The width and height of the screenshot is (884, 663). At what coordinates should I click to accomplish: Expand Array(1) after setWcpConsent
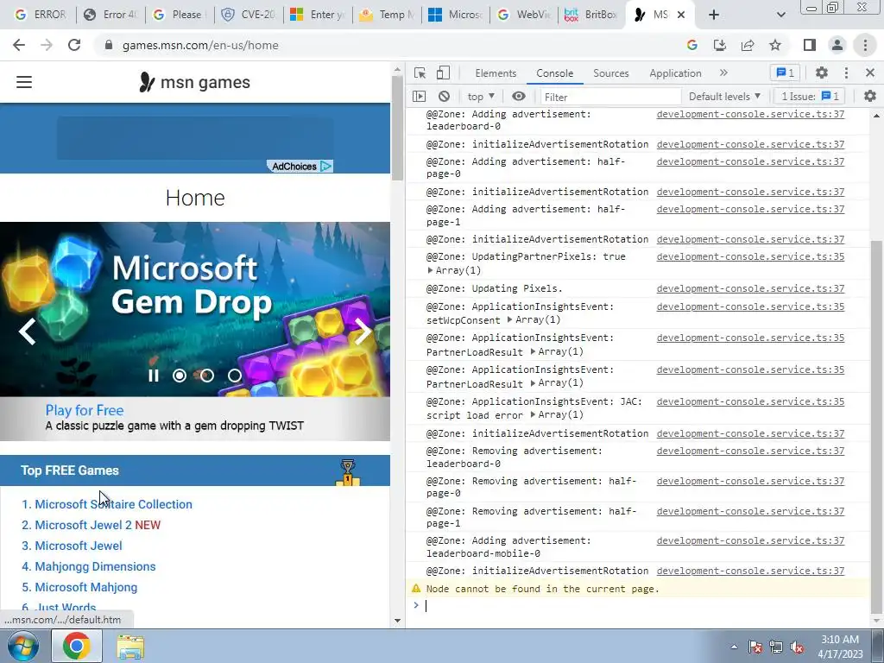coord(534,320)
